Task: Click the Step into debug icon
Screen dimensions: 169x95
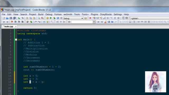Action: click(x=101, y=18)
